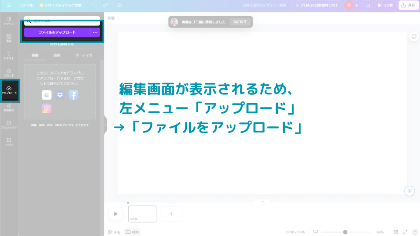Image resolution: width=420 pixels, height=236 pixels.
Task: Open リサイズ＆マジック変換 menu
Action: 60,5
